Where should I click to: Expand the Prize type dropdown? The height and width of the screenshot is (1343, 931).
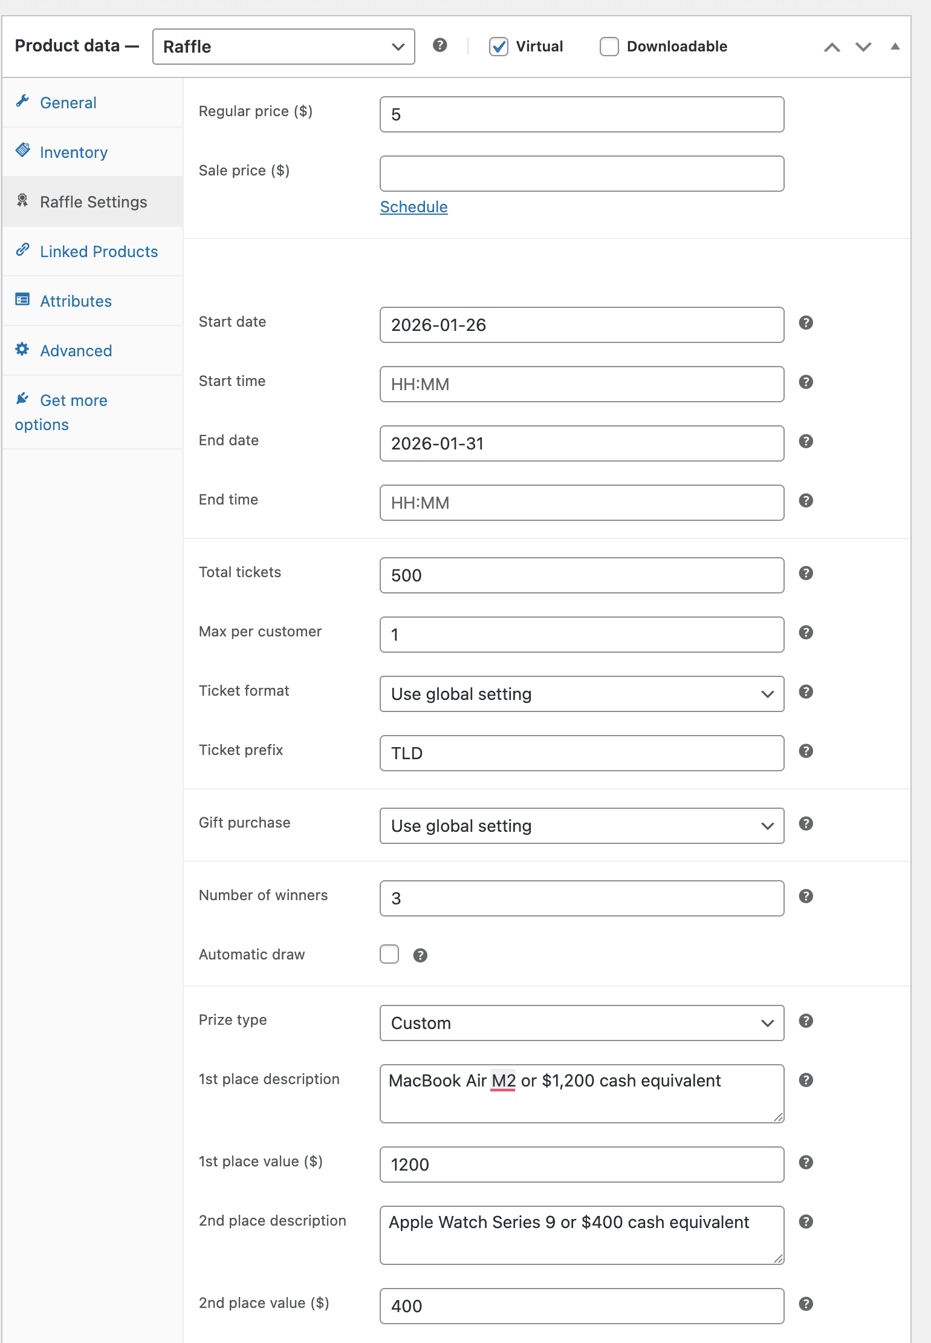pyautogui.click(x=582, y=1023)
